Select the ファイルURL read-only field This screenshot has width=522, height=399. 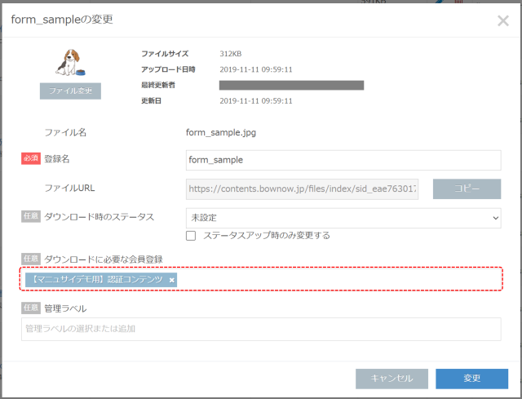click(x=302, y=189)
